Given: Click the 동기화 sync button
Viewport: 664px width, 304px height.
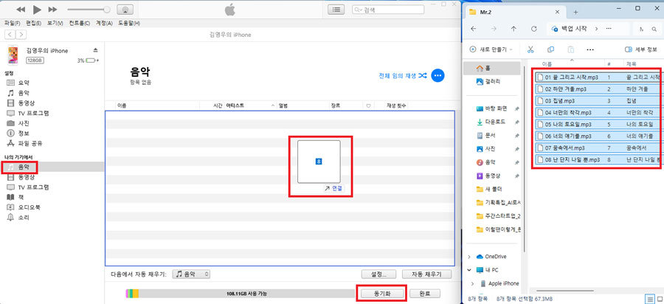Looking at the screenshot, I should pos(380,293).
